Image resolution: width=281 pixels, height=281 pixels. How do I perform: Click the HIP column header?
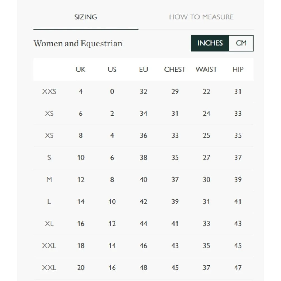[238, 69]
